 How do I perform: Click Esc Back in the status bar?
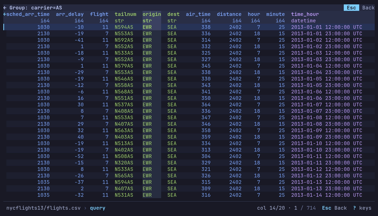click(334, 208)
